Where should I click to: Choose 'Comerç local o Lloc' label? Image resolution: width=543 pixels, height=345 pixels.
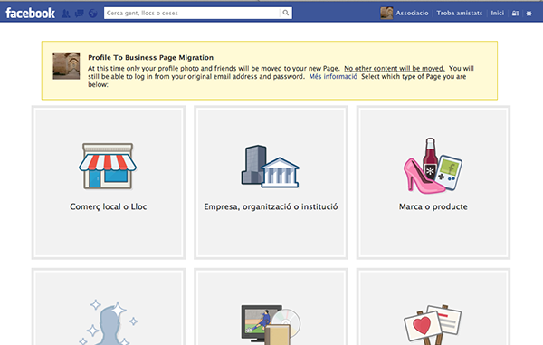pos(109,206)
